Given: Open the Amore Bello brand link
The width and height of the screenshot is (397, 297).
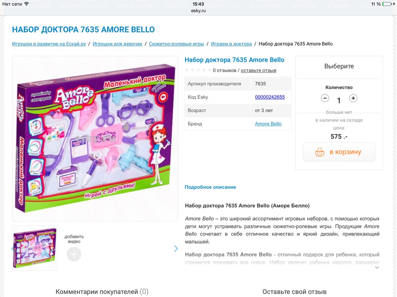Looking at the screenshot, I should click(x=268, y=124).
